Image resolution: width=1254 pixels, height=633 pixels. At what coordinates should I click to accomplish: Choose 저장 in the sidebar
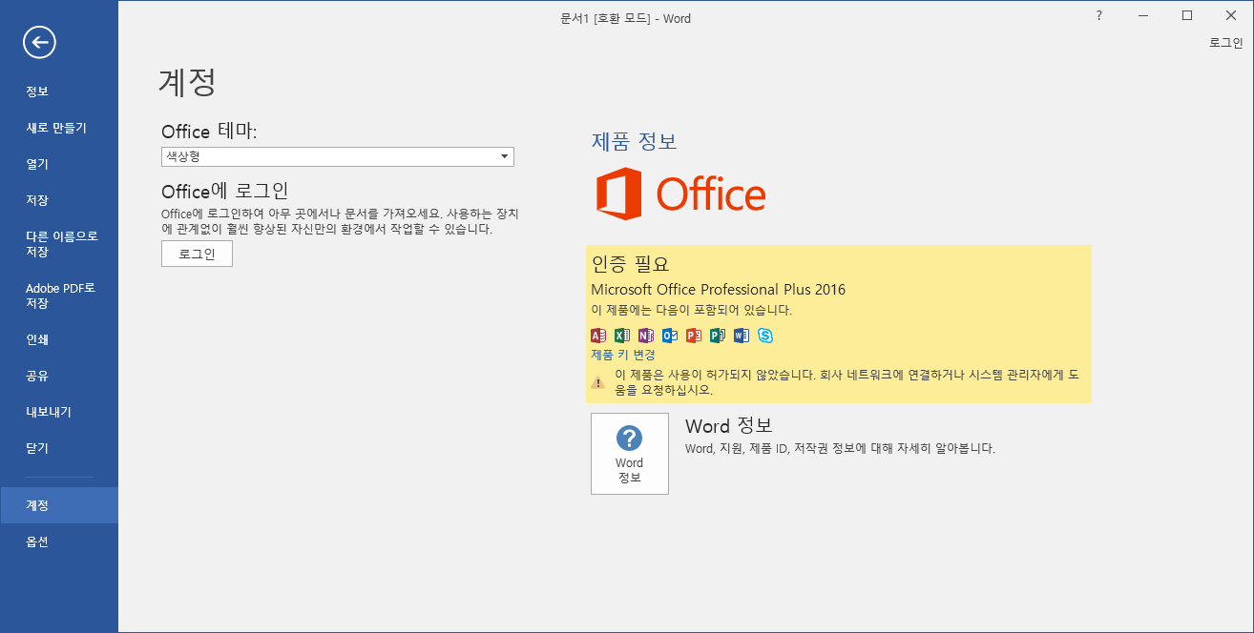tap(59, 200)
